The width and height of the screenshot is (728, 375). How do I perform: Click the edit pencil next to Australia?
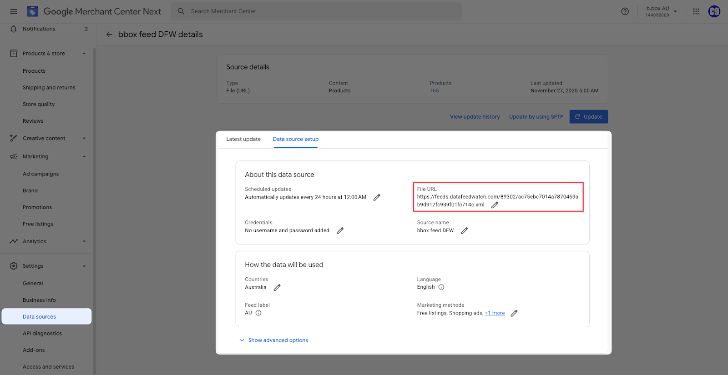point(277,287)
